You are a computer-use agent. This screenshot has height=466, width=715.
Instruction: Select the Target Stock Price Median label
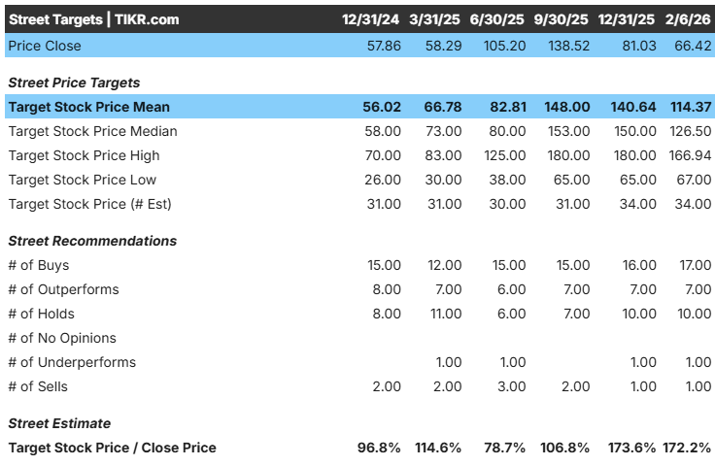pos(92,131)
